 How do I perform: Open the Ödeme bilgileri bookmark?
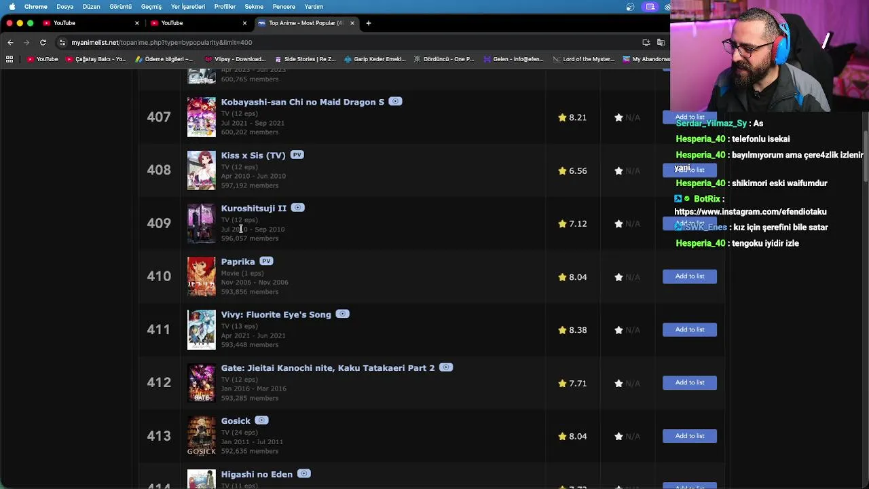pos(165,59)
